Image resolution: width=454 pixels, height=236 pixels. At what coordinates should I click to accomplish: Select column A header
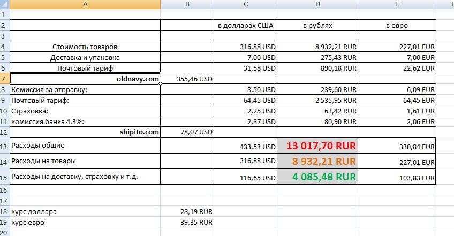pos(85,4)
